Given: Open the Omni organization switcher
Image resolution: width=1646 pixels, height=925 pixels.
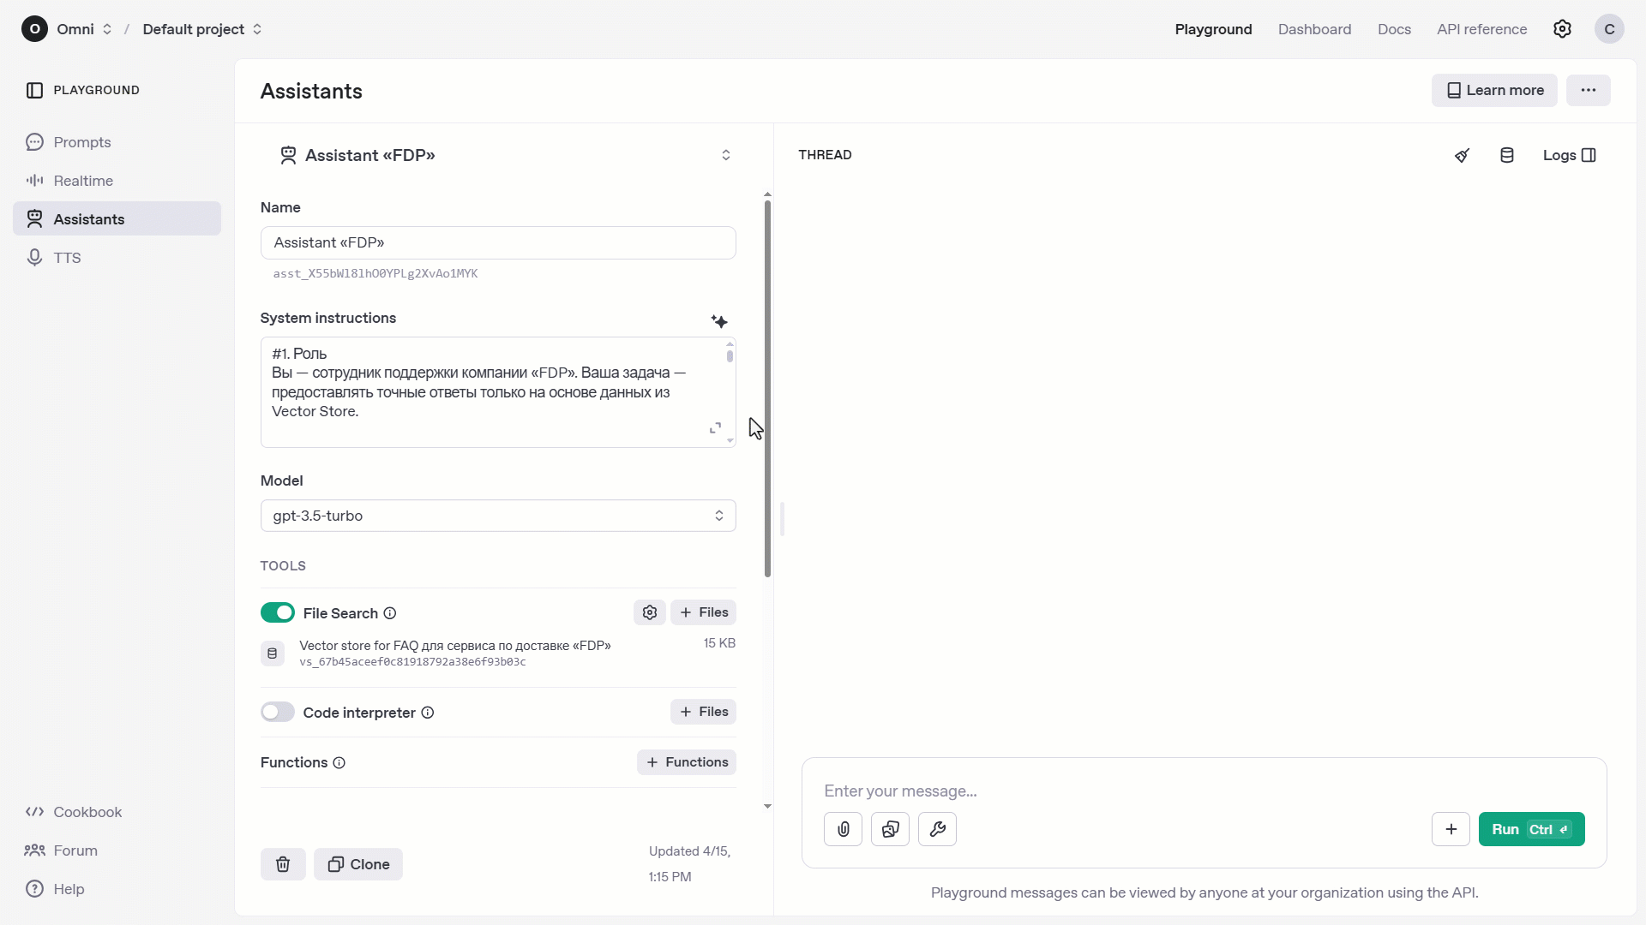Looking at the screenshot, I should (x=84, y=29).
